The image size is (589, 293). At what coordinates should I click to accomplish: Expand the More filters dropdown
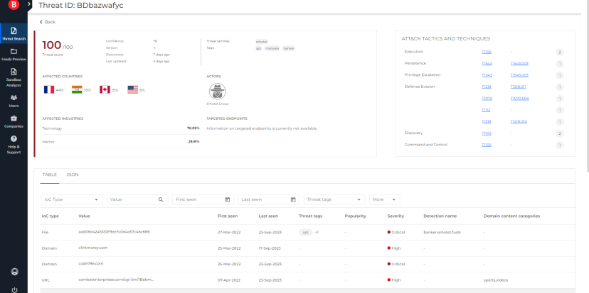click(384, 200)
